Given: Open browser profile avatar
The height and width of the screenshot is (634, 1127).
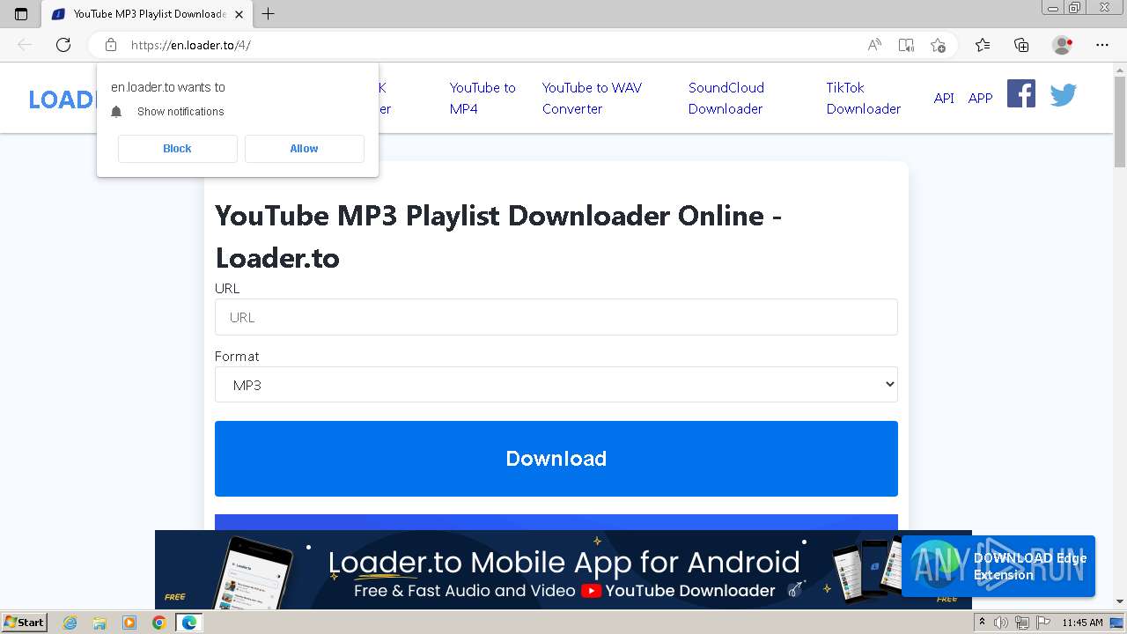Looking at the screenshot, I should [x=1062, y=45].
